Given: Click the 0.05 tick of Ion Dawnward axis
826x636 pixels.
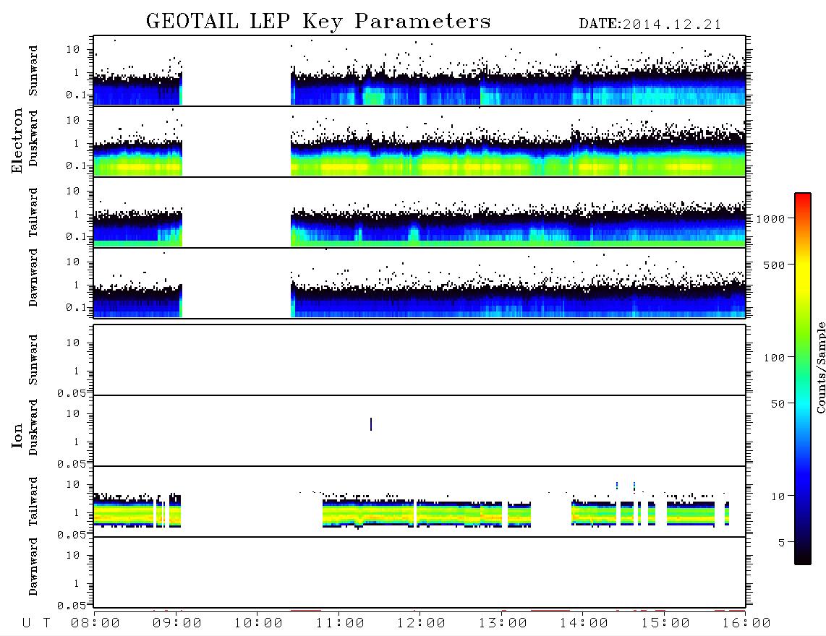Looking at the screenshot, I should click(x=71, y=606).
